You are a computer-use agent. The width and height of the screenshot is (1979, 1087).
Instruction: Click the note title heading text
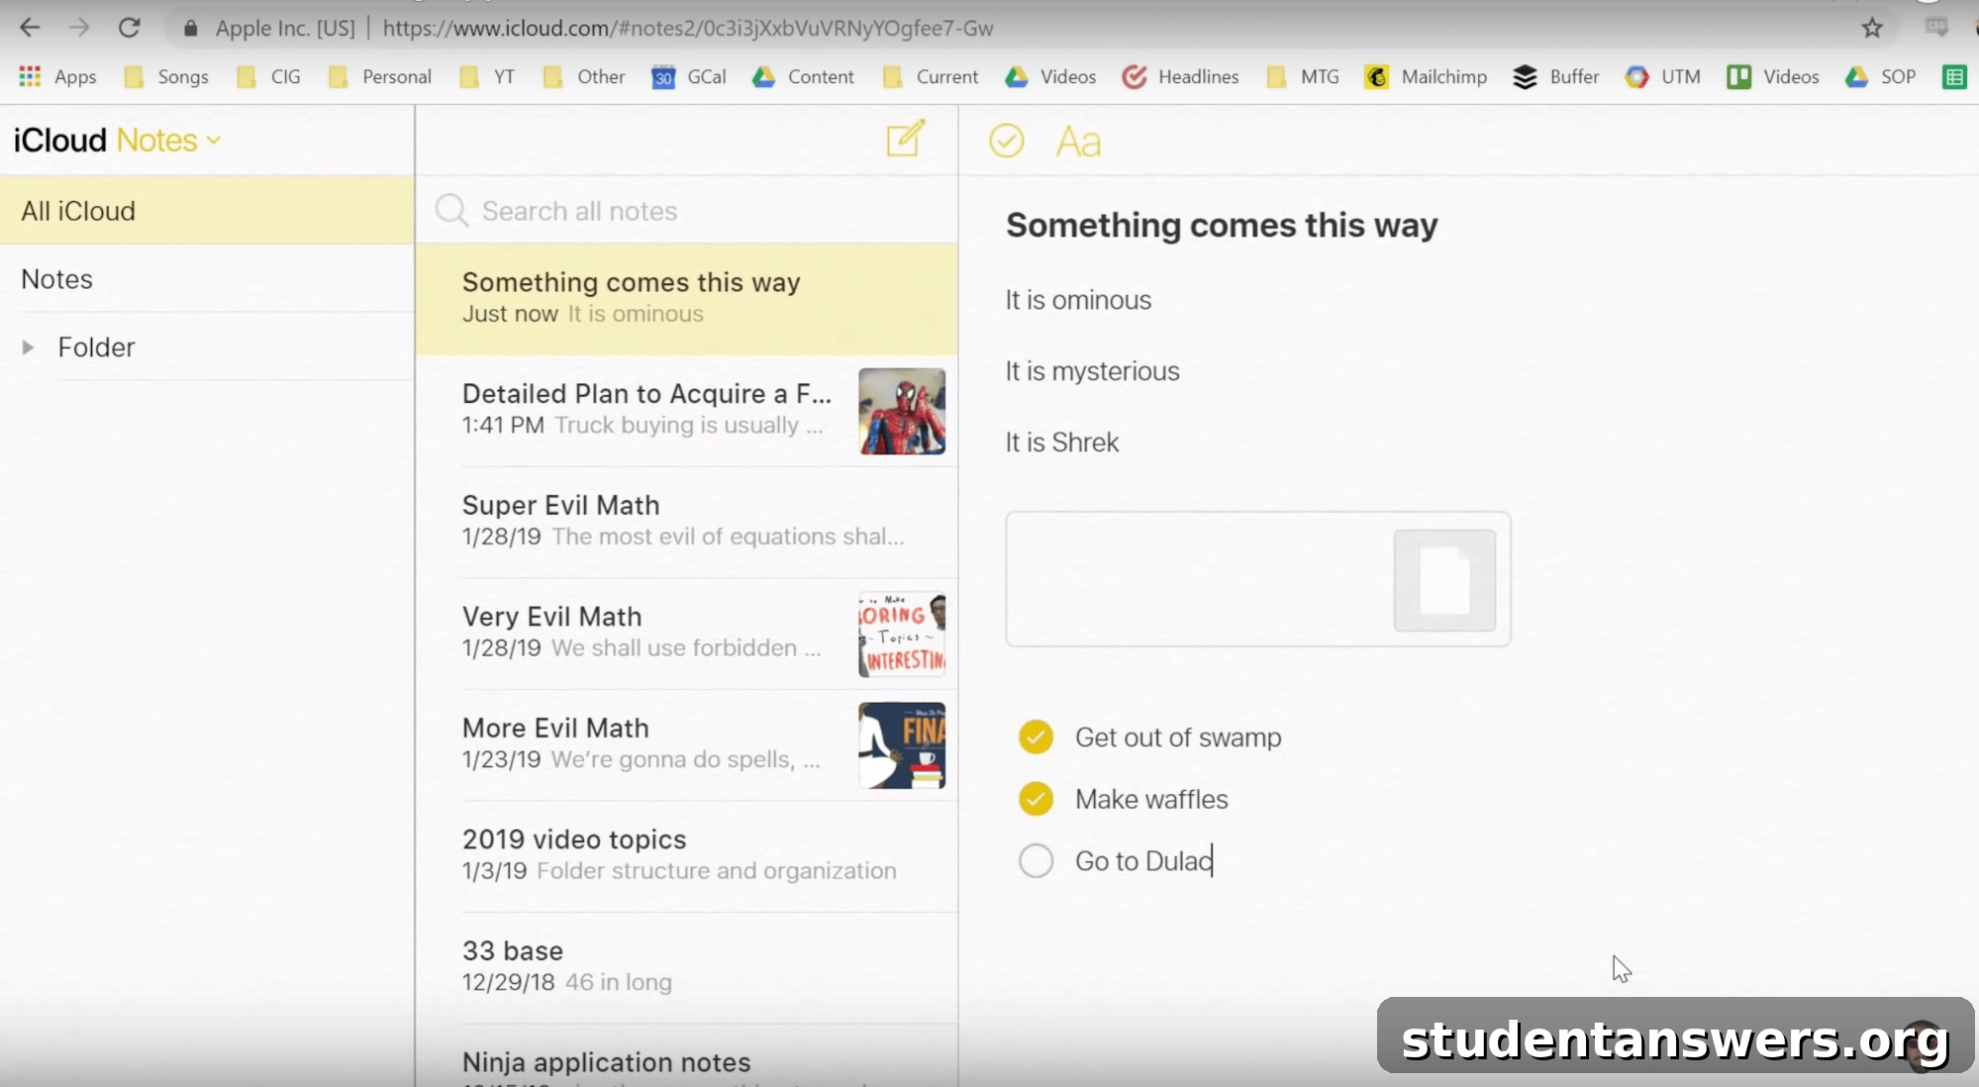(1222, 225)
